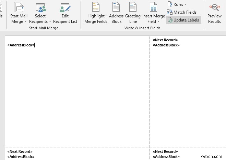
Task: Expand the Start Mail Merge dropdown arrow
Action: pos(25,21)
